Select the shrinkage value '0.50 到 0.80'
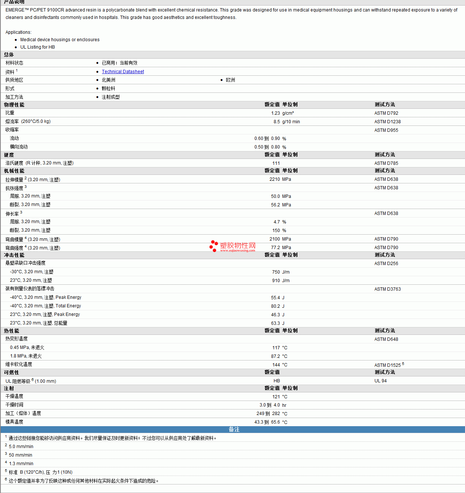465x493 pixels. tap(267, 147)
